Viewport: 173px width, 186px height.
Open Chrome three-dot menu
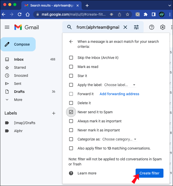click(x=170, y=14)
